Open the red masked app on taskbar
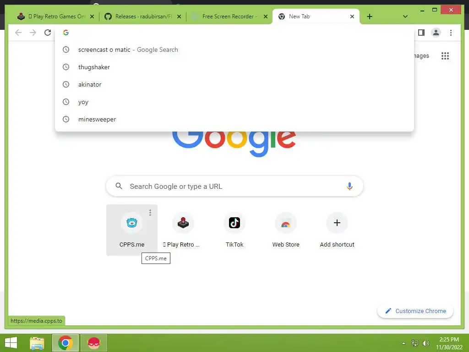469x352 pixels. pos(93,343)
